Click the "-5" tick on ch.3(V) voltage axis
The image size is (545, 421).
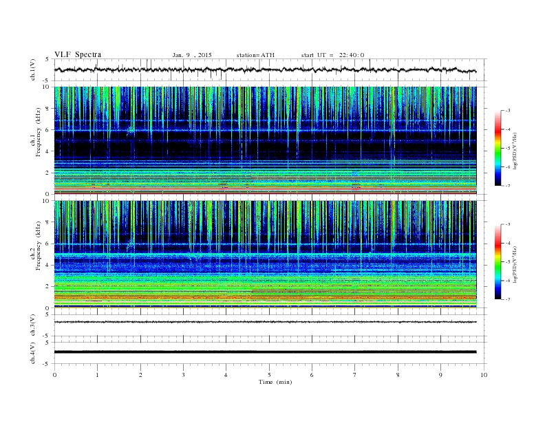[47, 336]
